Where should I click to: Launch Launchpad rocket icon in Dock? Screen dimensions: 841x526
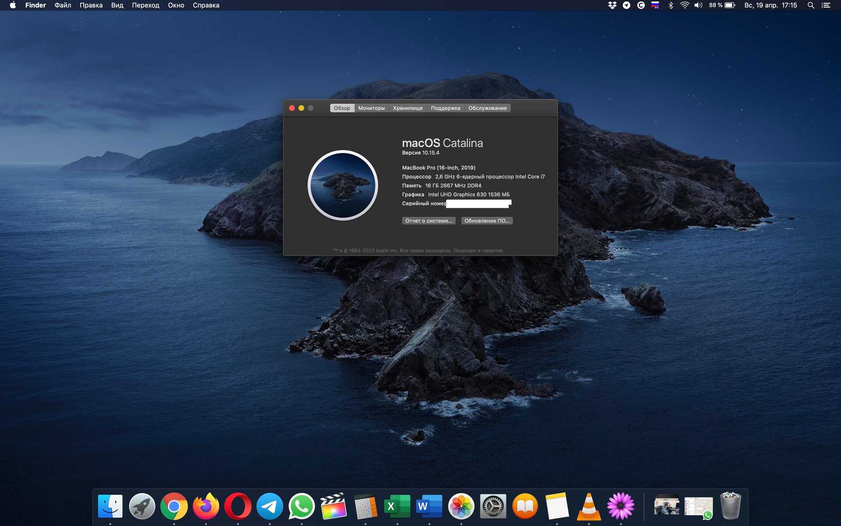pos(142,506)
